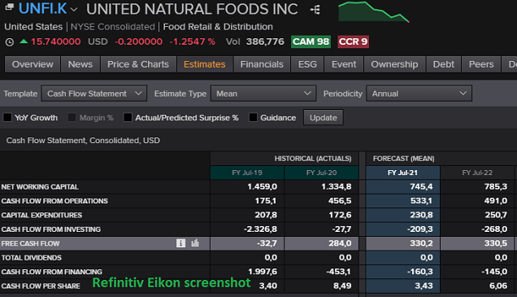Image resolution: width=517 pixels, height=297 pixels.
Task: Click the green CAM 98 badge
Action: point(311,41)
